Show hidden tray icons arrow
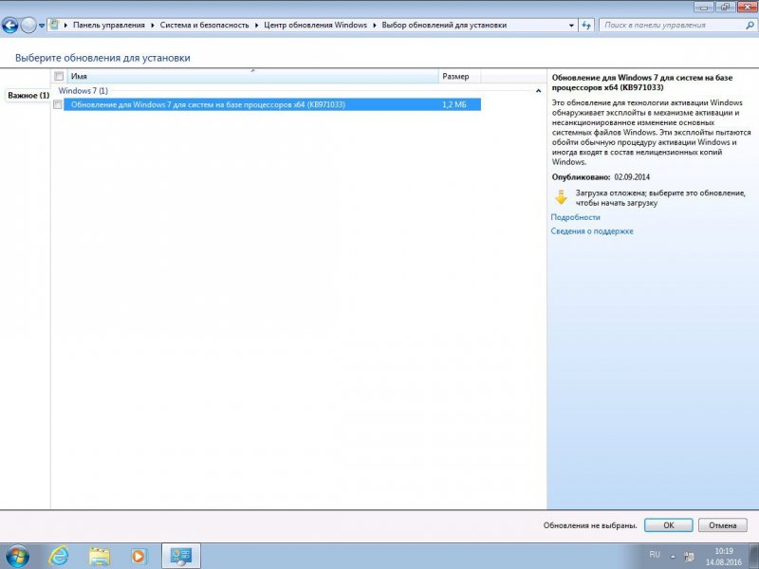Screen dimensions: 759x569 tap(673, 557)
